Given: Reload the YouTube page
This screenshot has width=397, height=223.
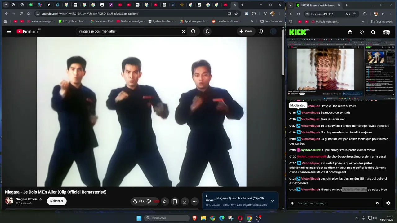Looking at the screenshot, I should click(21, 14).
